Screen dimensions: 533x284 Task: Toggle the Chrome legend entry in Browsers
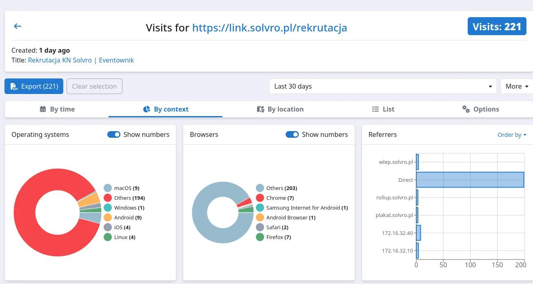280,198
